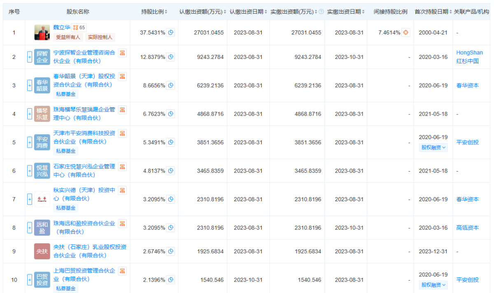
Task: Expand the 石家庄悦慧兴泓 row with plus button
Action: coord(30,171)
